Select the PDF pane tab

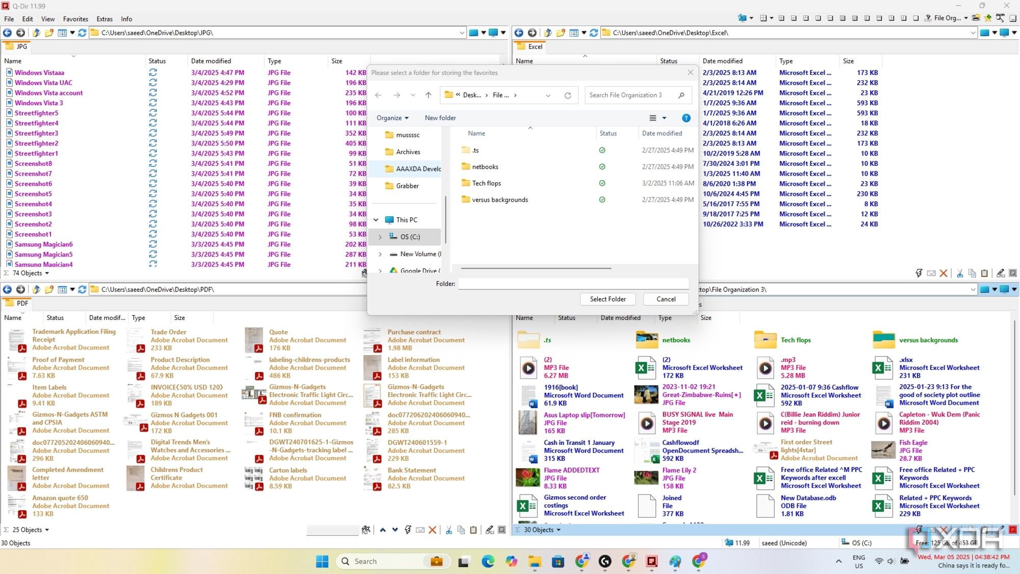[17, 303]
